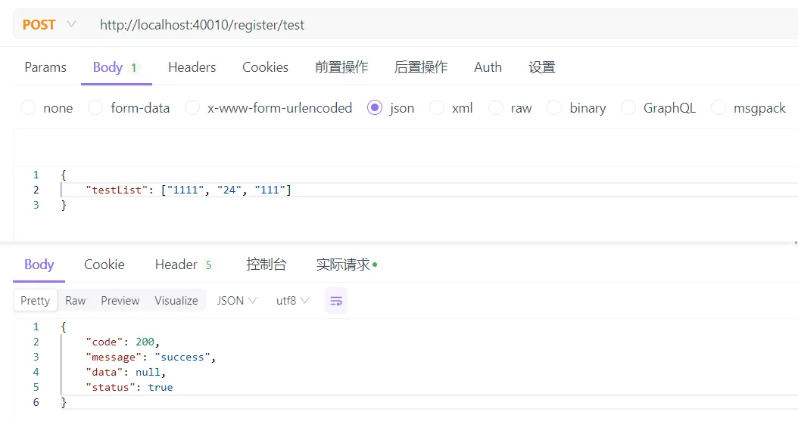Toggle the word wrap icon
This screenshot has height=421, width=798.
pyautogui.click(x=336, y=301)
